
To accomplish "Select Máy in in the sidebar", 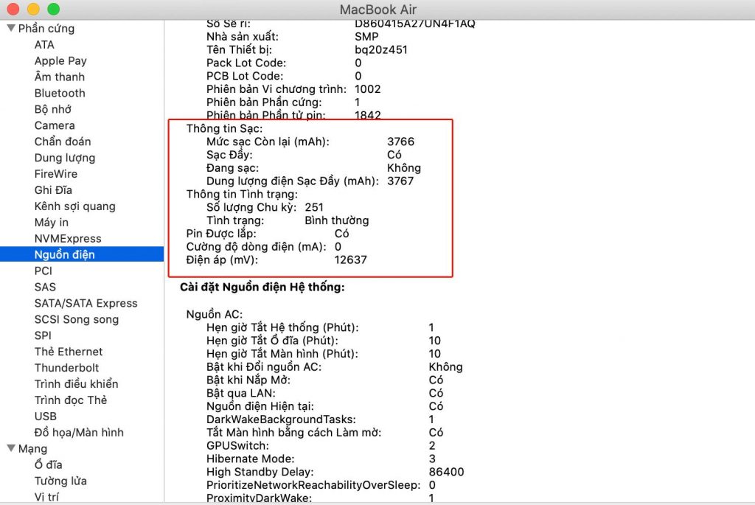I will 52,223.
